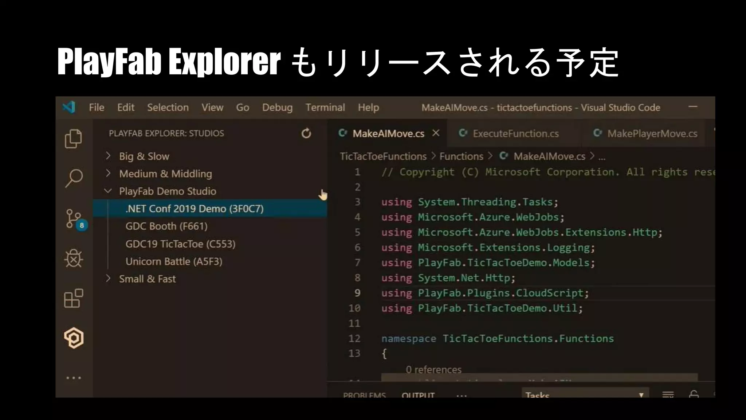Refresh the PlayFab Explorer studios list

tap(306, 133)
